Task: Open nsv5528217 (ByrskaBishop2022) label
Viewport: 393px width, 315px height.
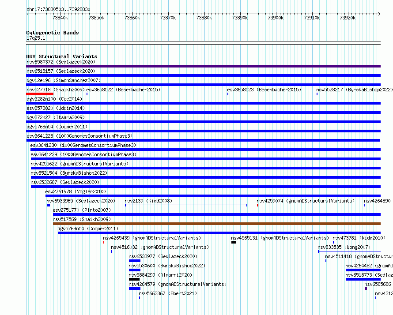Action: pos(354,90)
